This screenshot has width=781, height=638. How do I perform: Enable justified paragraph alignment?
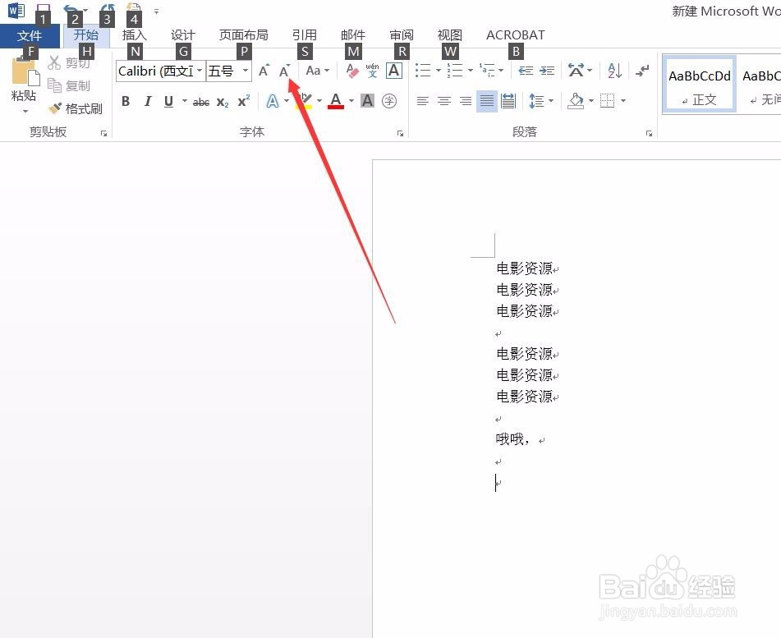pos(485,101)
